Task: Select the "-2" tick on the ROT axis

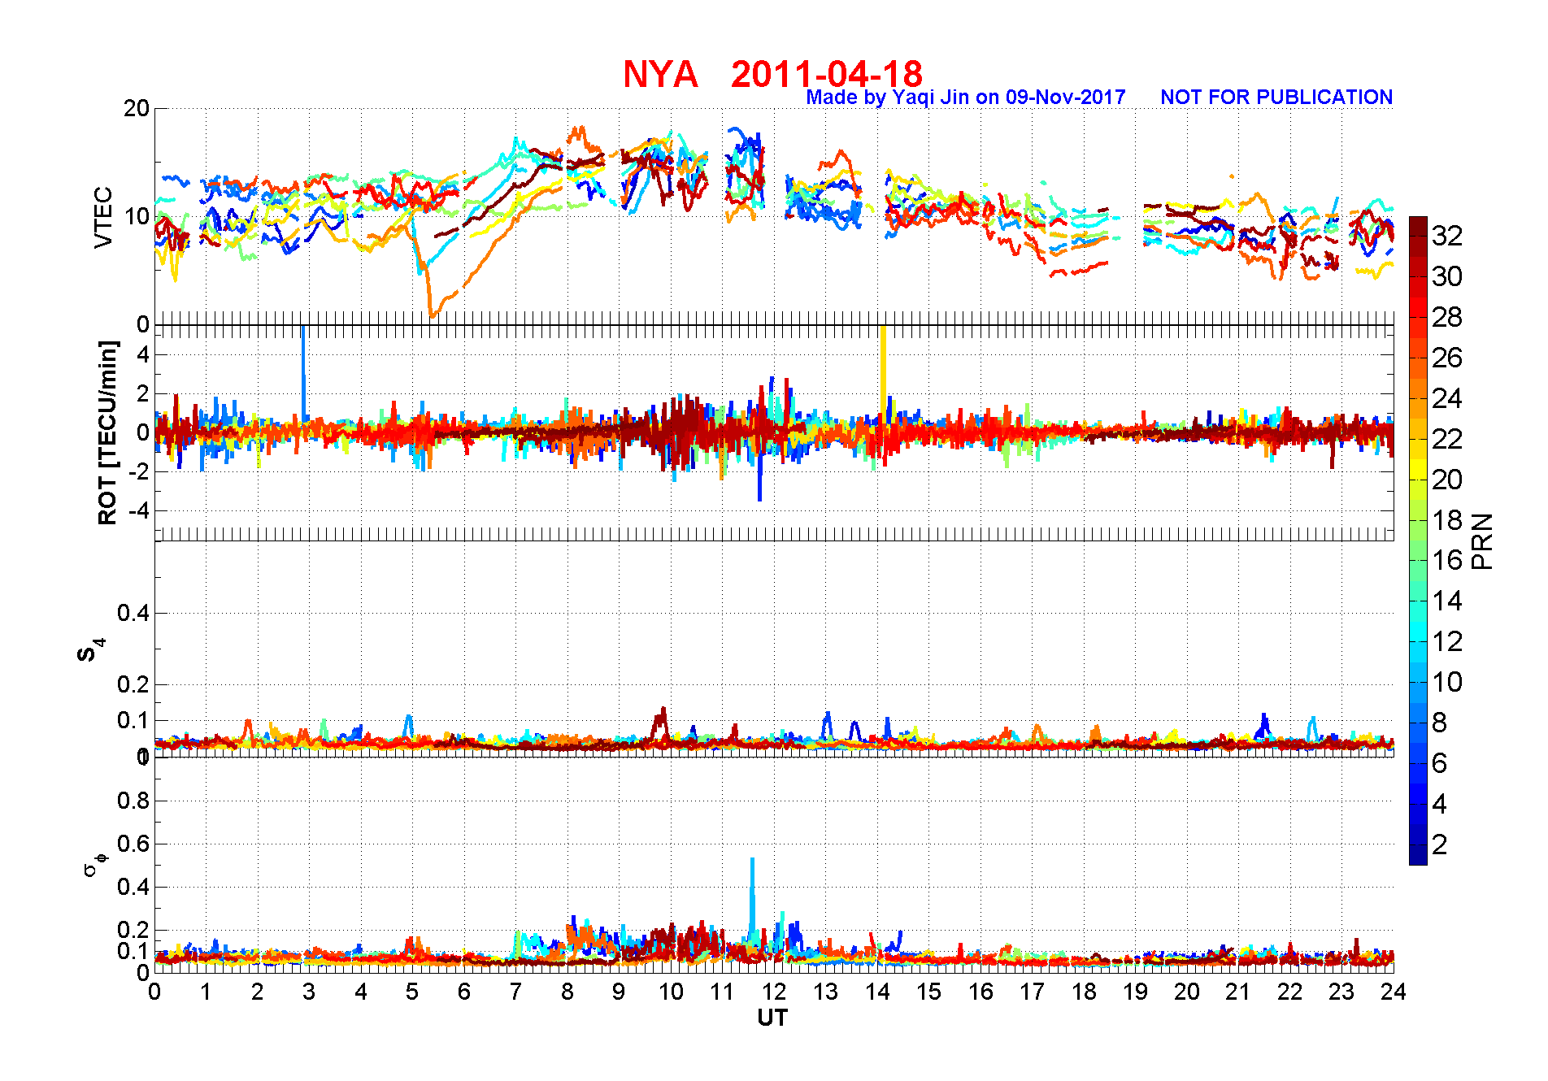Action: tap(138, 471)
